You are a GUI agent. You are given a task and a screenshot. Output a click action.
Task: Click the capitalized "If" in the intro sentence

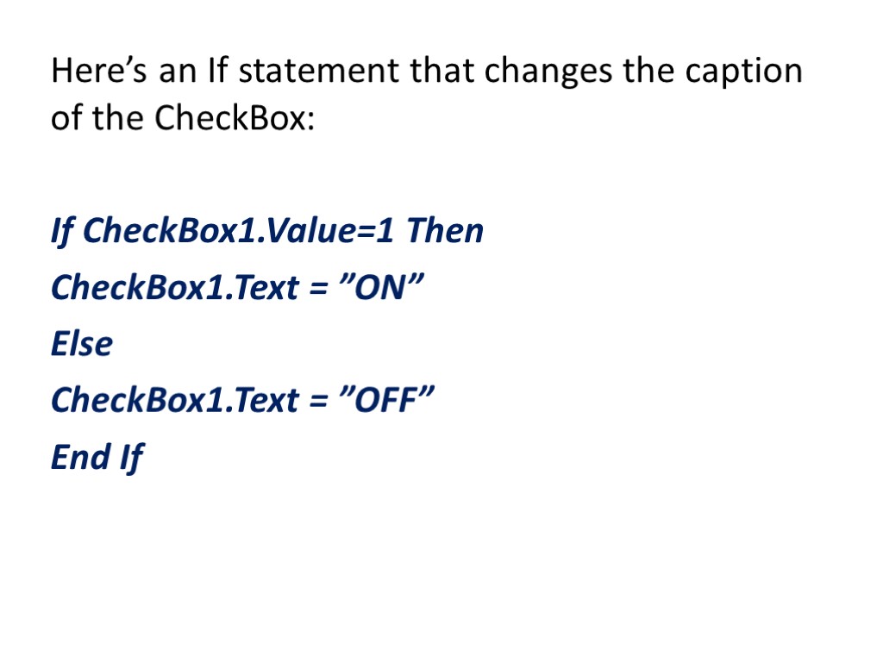[x=216, y=72]
